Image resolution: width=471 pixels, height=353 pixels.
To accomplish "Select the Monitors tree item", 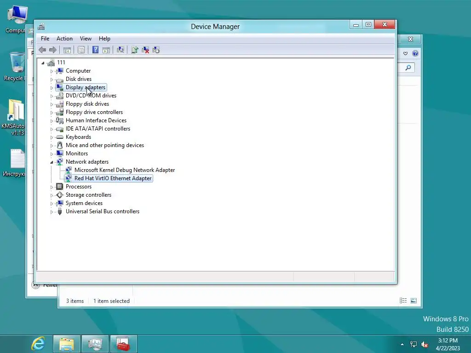I will coord(77,154).
